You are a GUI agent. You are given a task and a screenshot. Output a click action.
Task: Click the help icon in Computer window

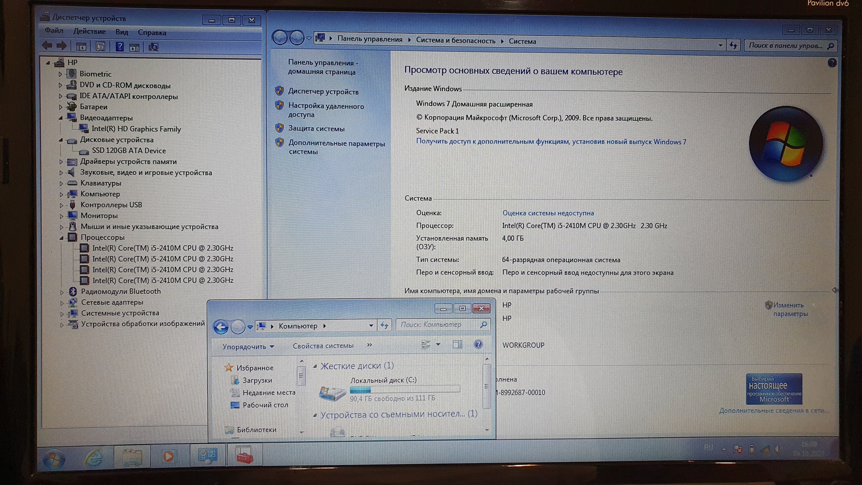tap(478, 344)
